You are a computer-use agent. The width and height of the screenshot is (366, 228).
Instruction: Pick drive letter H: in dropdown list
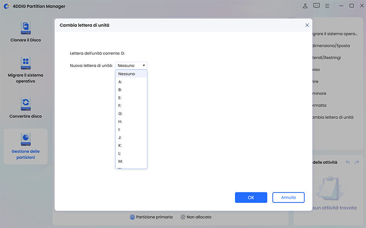click(x=131, y=121)
